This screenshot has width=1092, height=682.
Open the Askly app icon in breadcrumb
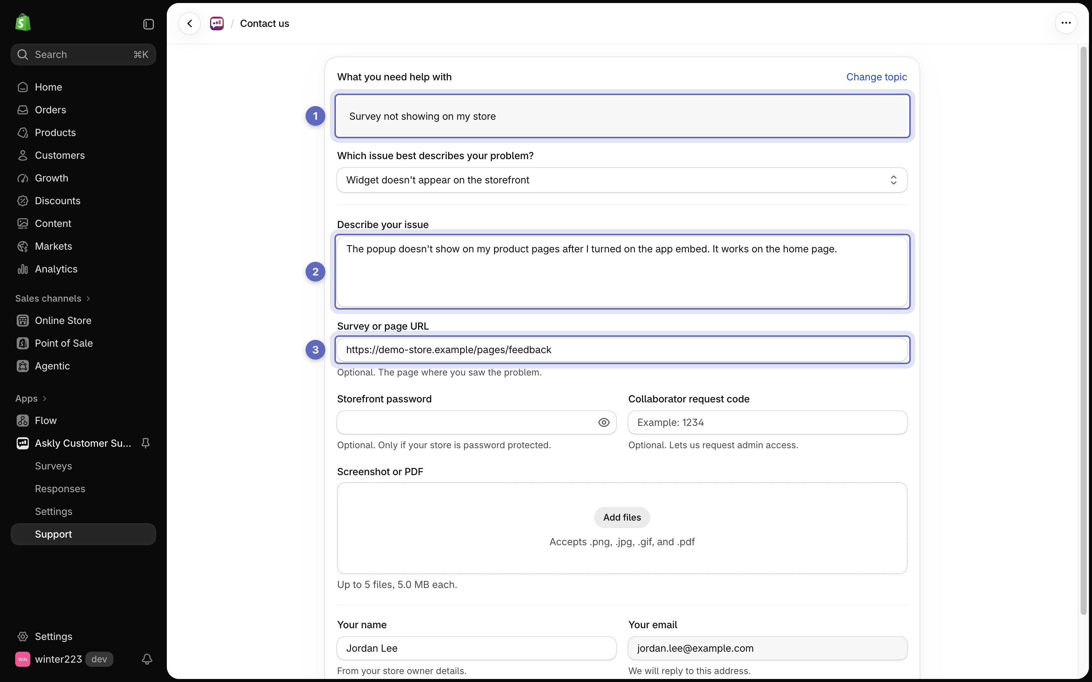217,23
